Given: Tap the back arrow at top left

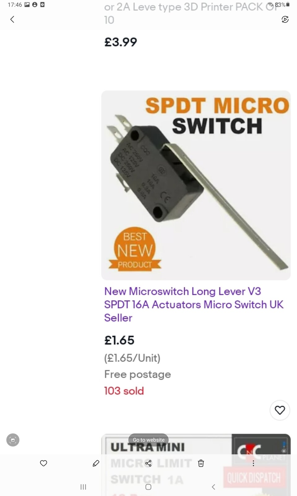Looking at the screenshot, I should click(12, 20).
